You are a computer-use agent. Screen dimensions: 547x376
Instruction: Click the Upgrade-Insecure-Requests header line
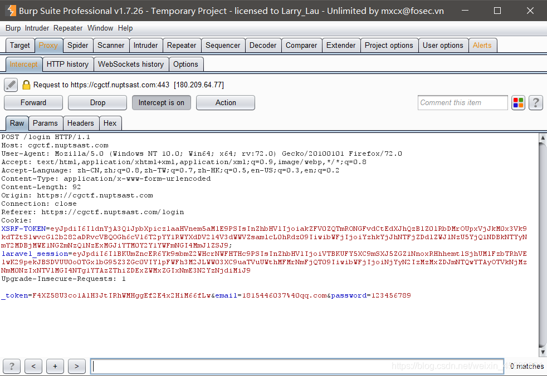63,279
